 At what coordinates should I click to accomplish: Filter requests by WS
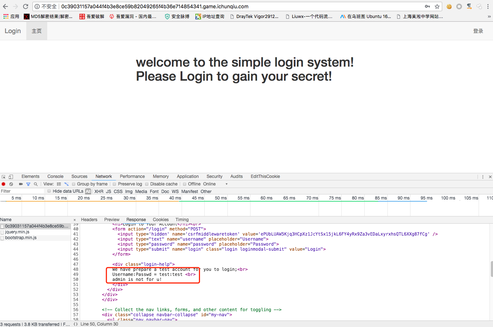(x=175, y=192)
